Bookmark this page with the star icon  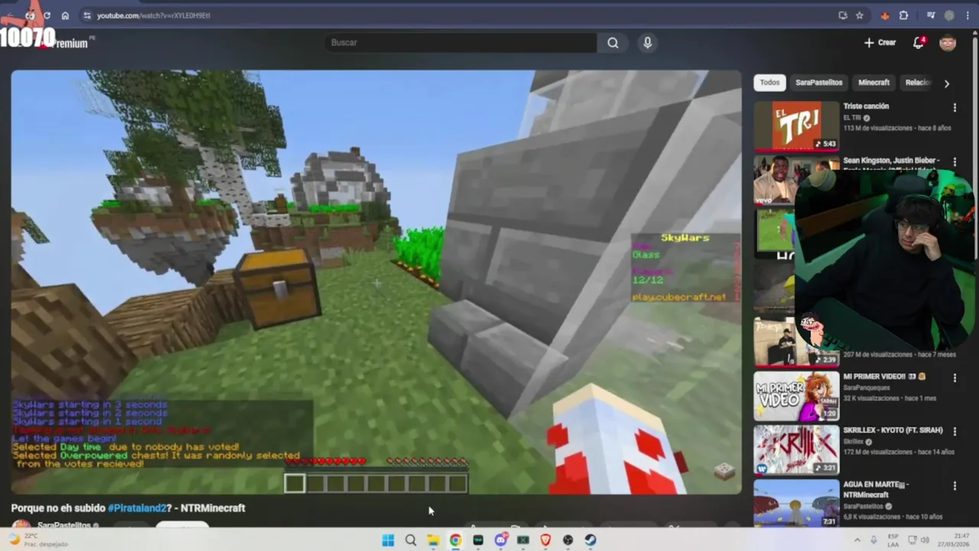(x=860, y=15)
